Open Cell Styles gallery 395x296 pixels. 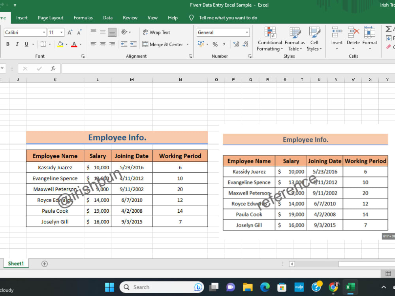(314, 39)
